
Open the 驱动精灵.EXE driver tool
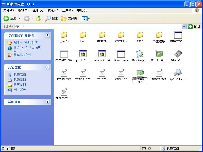(140, 73)
